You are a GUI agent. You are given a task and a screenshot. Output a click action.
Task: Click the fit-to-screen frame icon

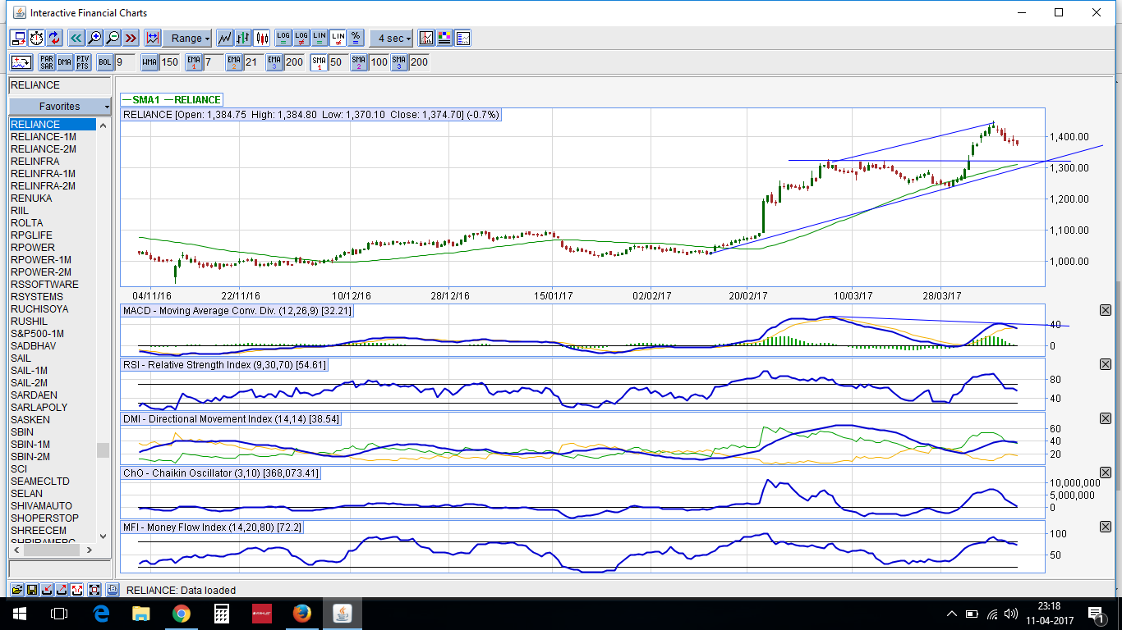pyautogui.click(x=94, y=590)
